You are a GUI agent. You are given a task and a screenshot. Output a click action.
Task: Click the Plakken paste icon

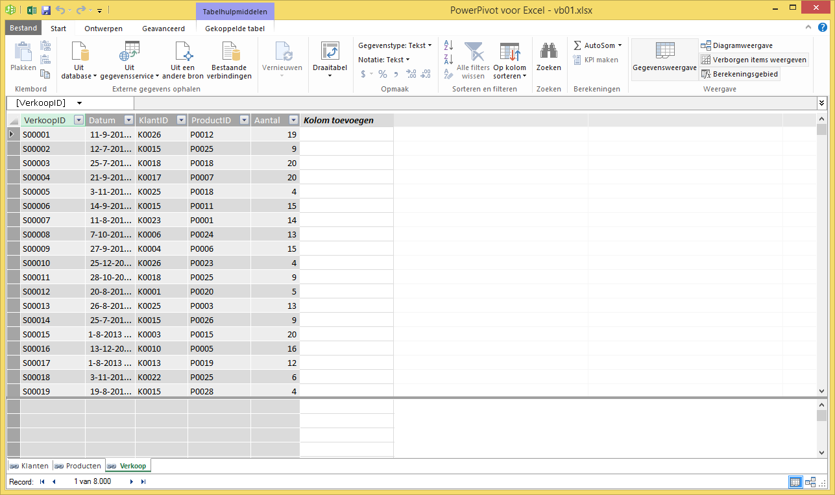pos(23,52)
